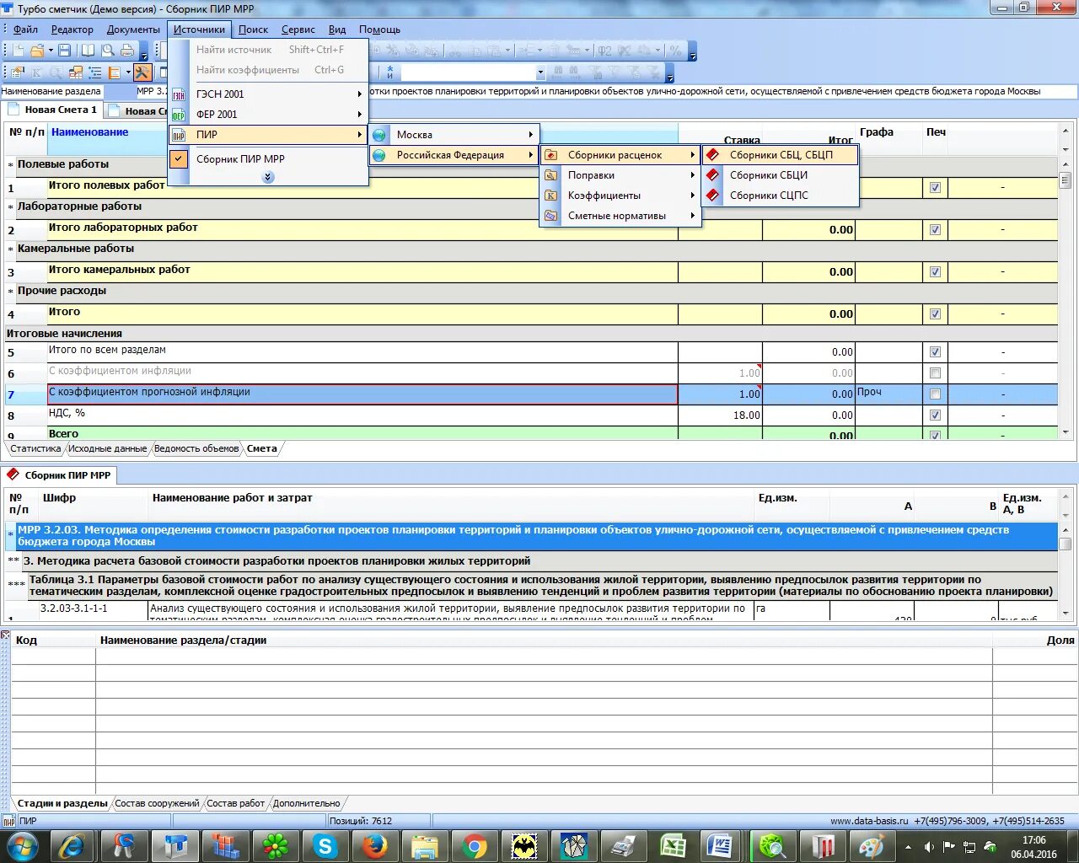Uncheck print box for Итого камеральных работ

tap(935, 271)
